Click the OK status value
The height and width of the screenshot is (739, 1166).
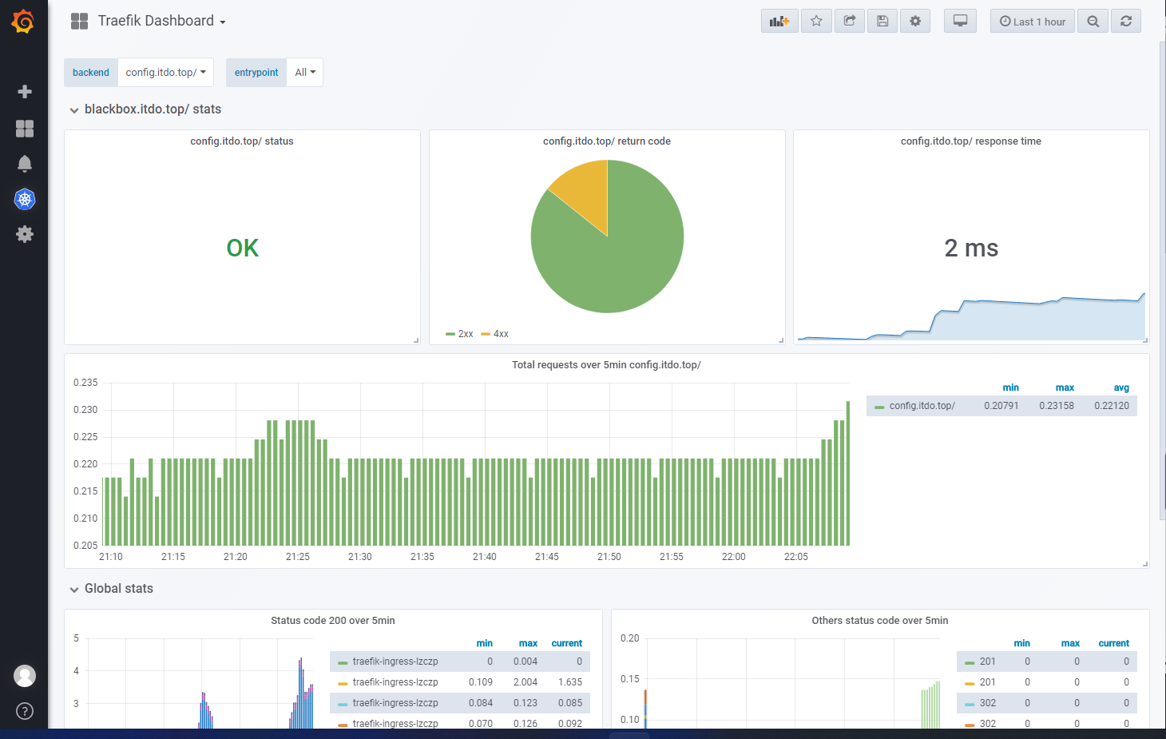pyautogui.click(x=243, y=248)
